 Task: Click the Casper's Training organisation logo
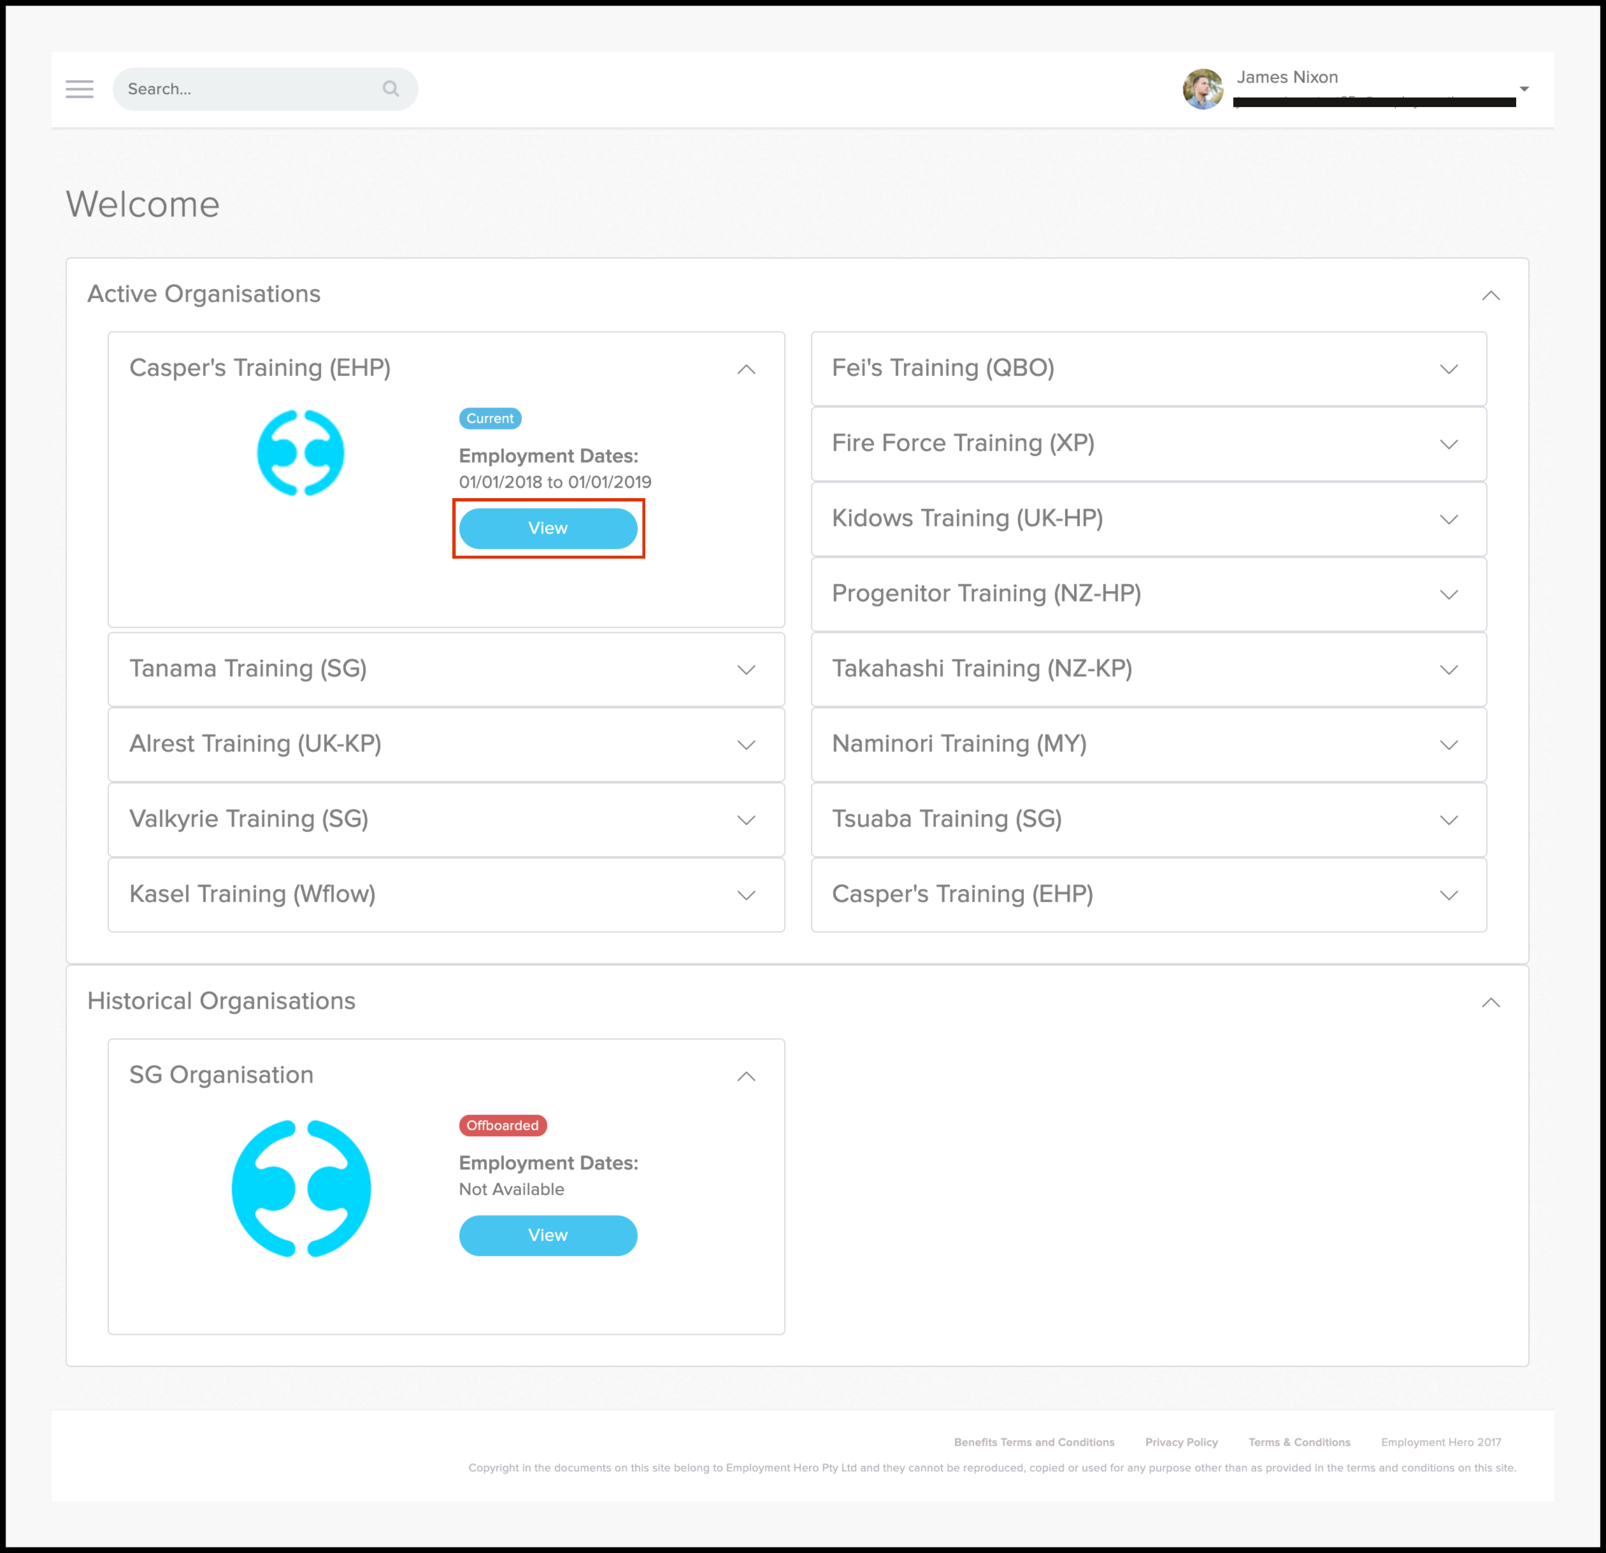coord(301,453)
